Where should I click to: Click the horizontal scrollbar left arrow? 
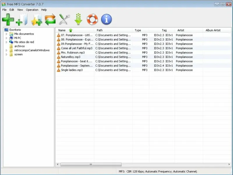(58, 164)
